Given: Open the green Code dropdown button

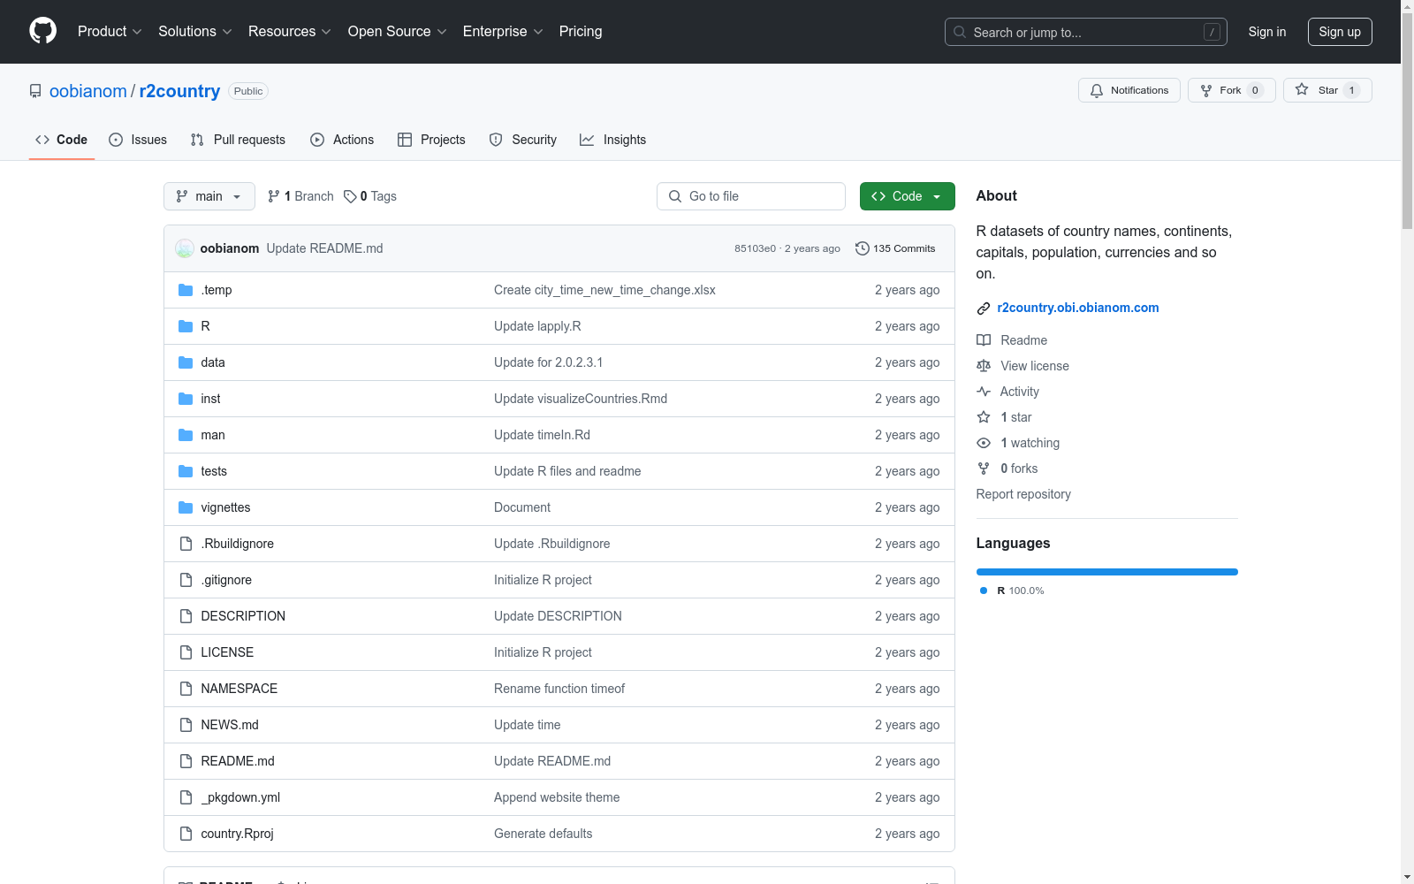Looking at the screenshot, I should tap(907, 196).
